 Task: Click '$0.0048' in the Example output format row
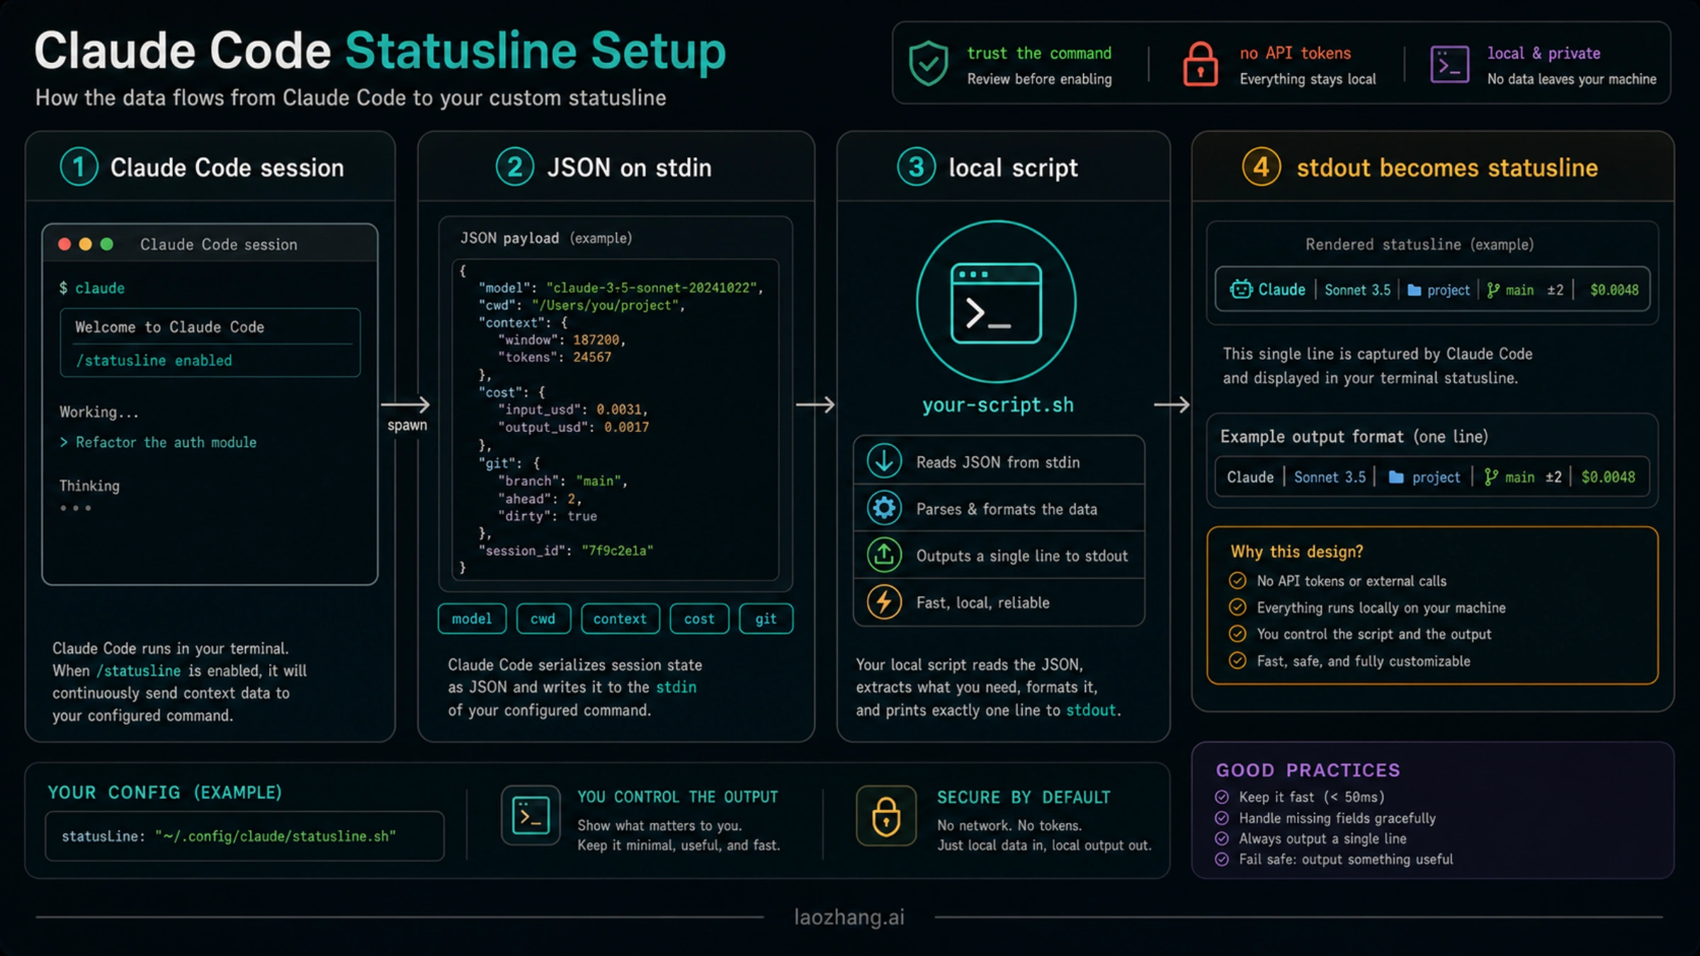pos(1609,477)
